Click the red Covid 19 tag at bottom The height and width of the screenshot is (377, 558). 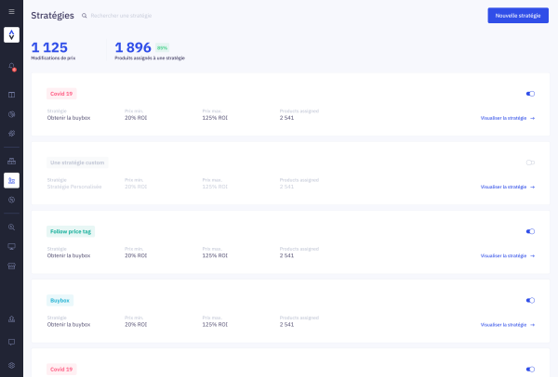coord(61,370)
